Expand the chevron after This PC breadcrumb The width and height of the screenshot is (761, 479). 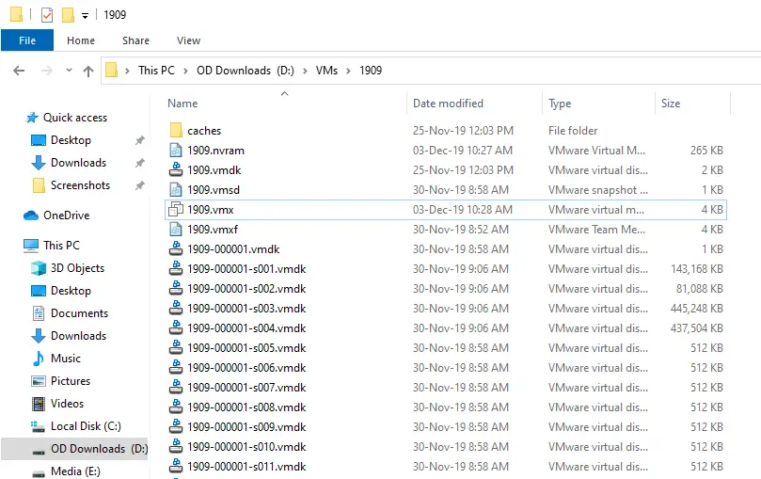[x=185, y=71]
